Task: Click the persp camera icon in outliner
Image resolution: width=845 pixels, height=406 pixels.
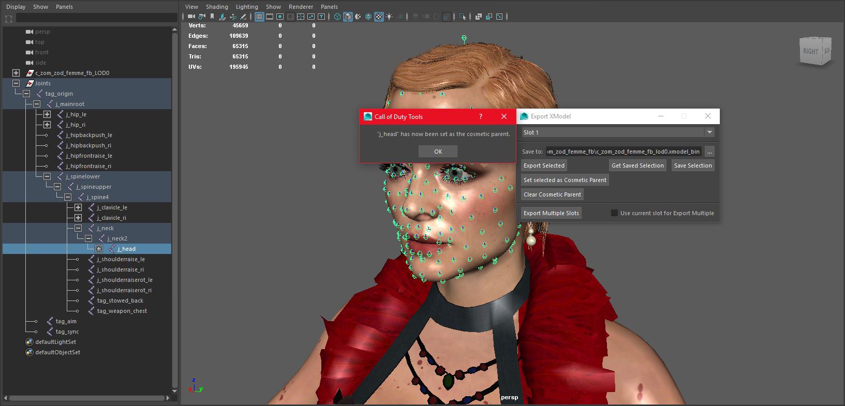Action: click(29, 32)
